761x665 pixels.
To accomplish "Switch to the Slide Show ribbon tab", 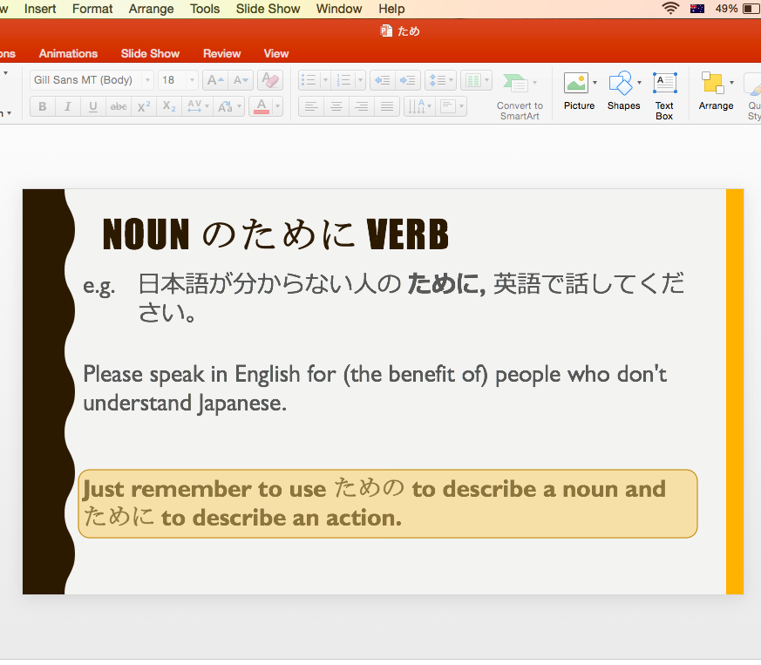I will 150,53.
